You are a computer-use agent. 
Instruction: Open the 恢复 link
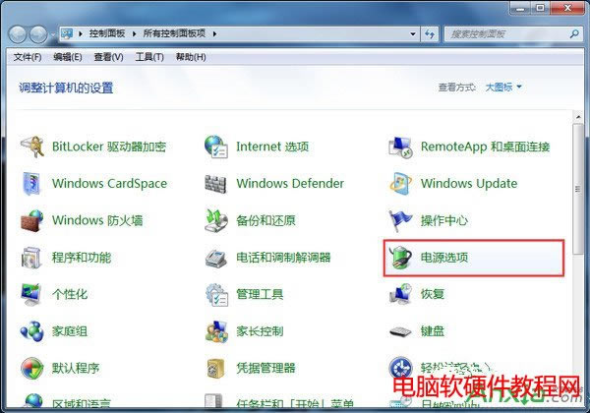tap(433, 294)
